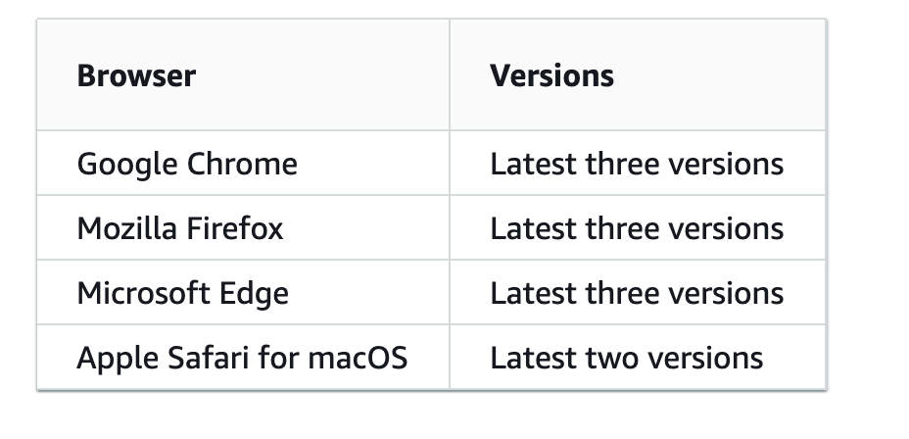The width and height of the screenshot is (909, 439).
Task: Click the Latest two versions cell
Action: point(638,357)
